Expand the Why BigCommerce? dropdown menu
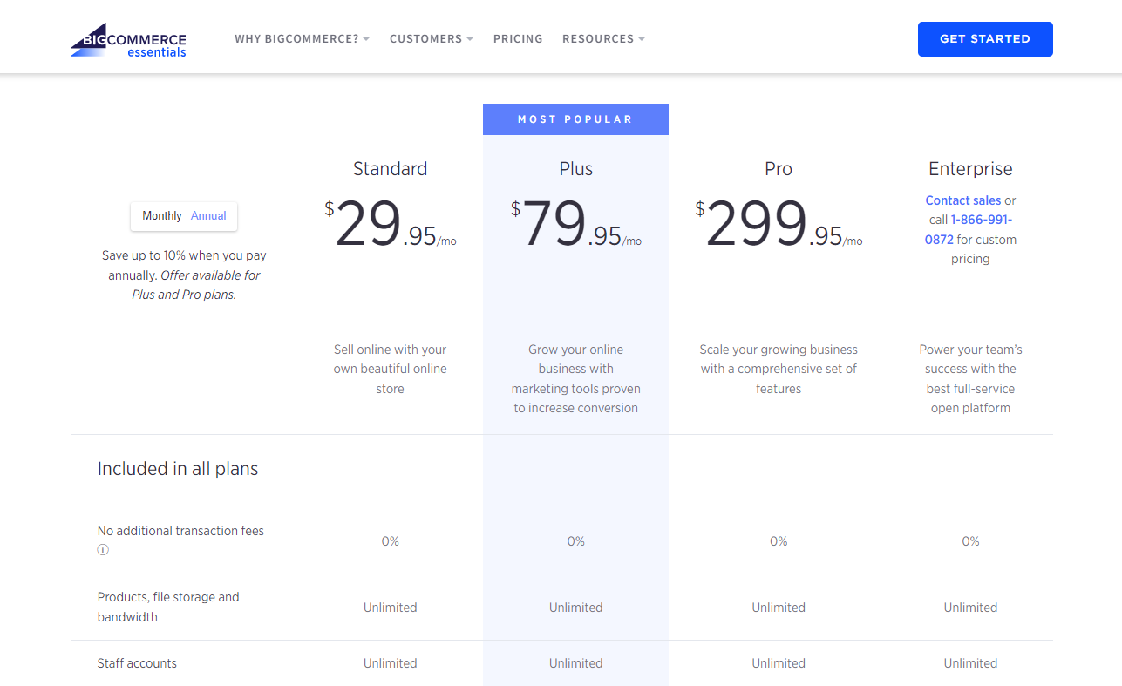 303,39
